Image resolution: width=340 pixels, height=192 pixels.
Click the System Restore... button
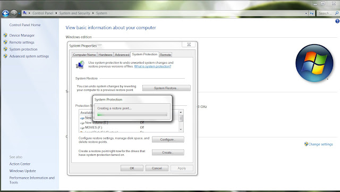[x=166, y=88]
